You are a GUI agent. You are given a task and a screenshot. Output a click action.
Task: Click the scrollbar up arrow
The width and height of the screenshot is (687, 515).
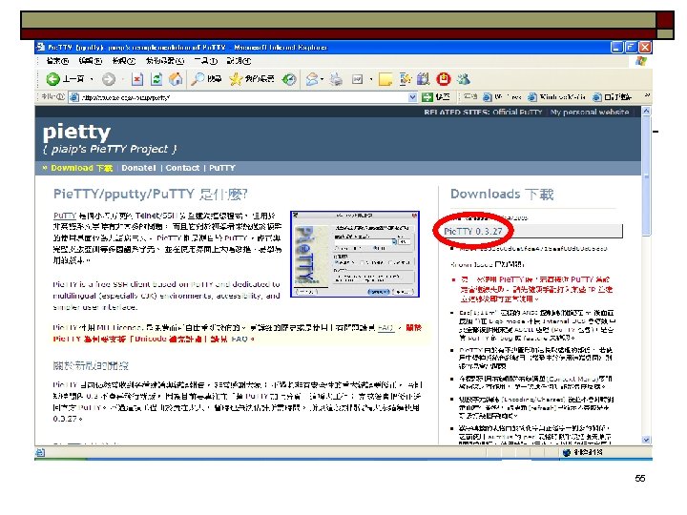(646, 112)
